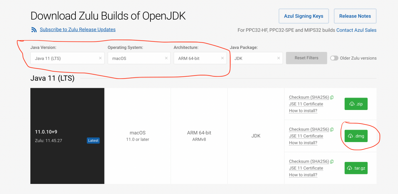This screenshot has width=398, height=194.
Task: Open Checksum (SHA256) link for .dmg
Action: point(309,129)
